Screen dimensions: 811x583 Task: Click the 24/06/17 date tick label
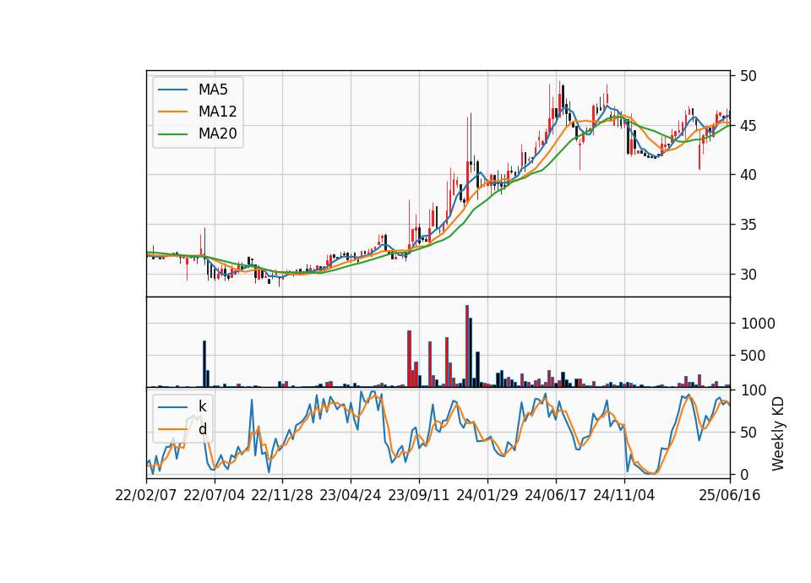tap(556, 495)
